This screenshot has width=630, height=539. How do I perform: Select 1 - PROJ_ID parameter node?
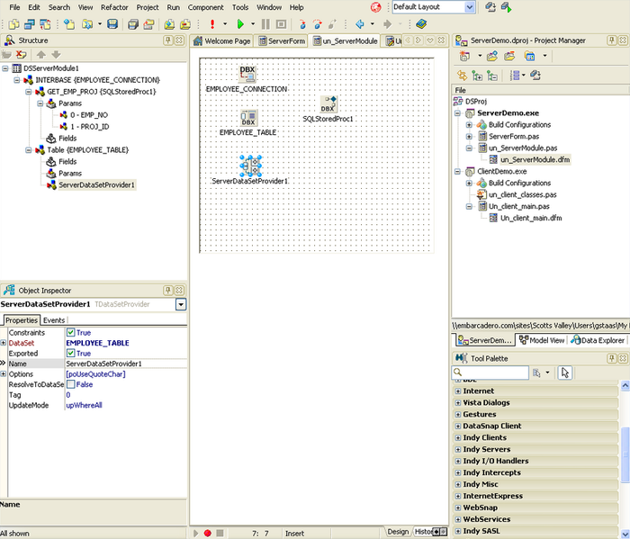click(x=89, y=127)
